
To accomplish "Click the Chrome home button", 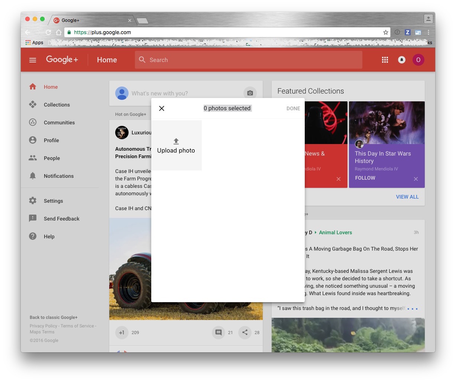I will [x=59, y=32].
